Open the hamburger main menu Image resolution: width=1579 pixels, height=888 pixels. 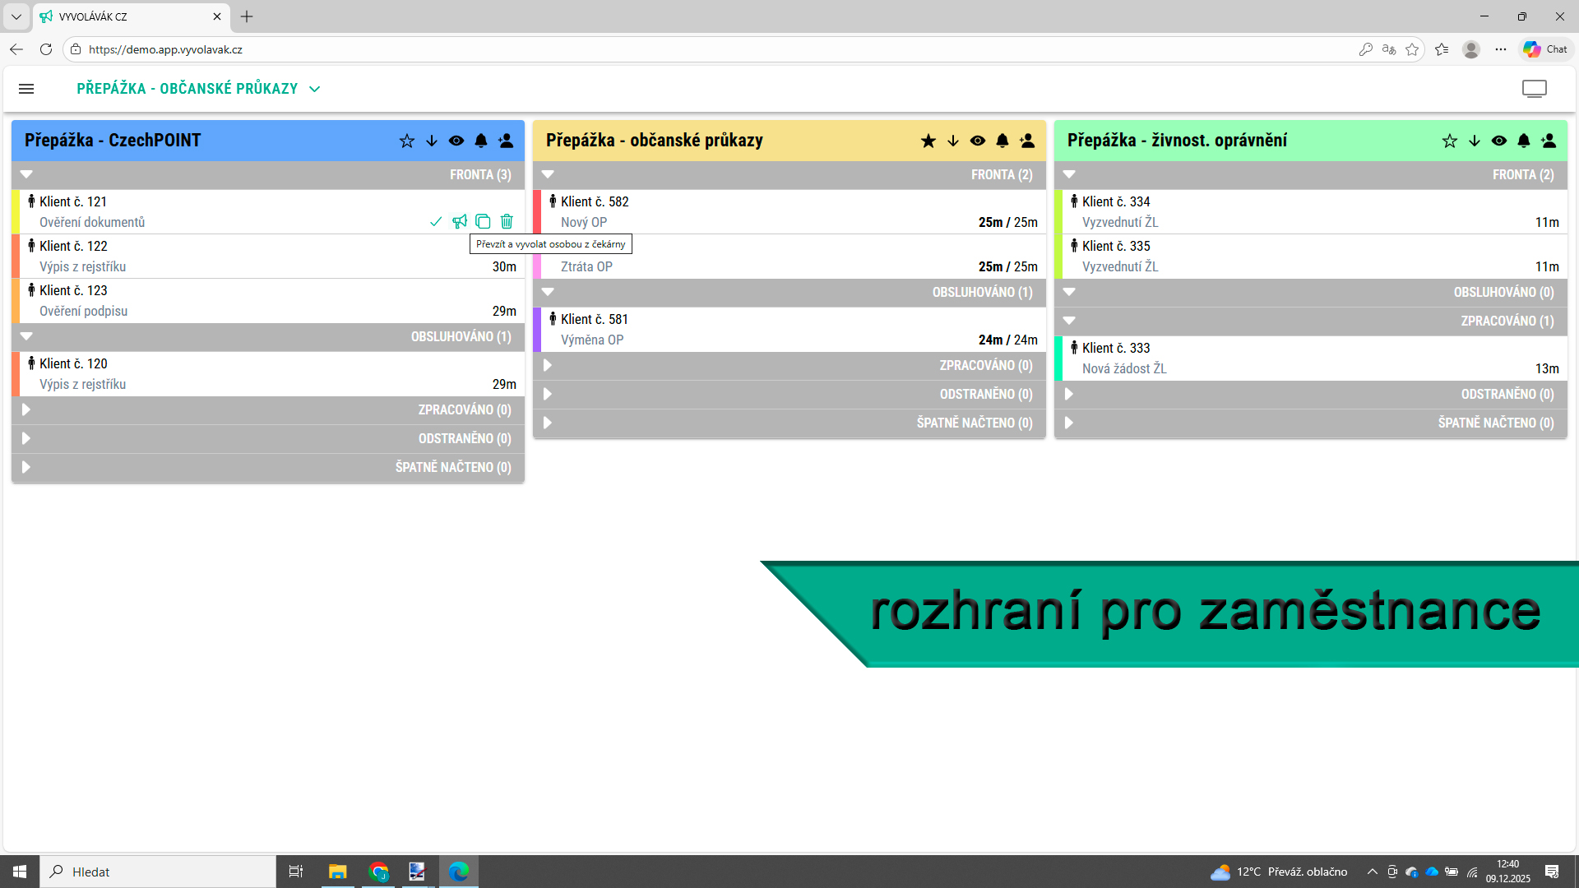point(26,89)
